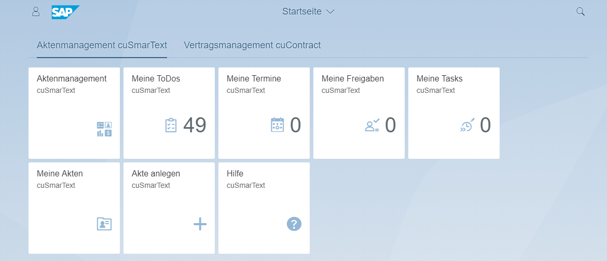The image size is (607, 261).
Task: Open the Meine Freigaben tile title
Action: 353,78
